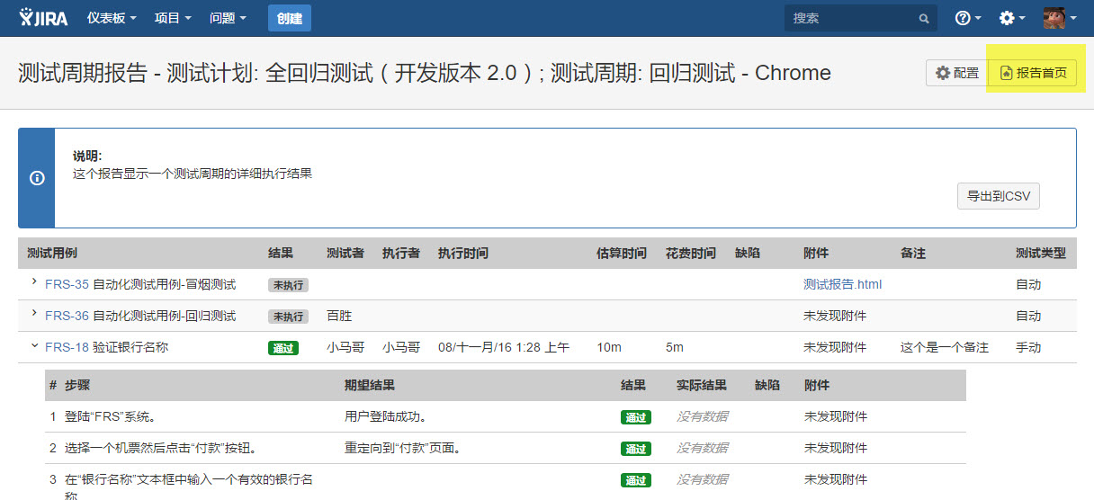Open the administration gear menu
Image resolution: width=1094 pixels, height=500 pixels.
(1013, 18)
